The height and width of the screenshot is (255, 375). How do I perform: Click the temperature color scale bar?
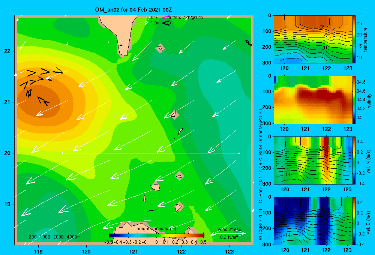pyautogui.click(x=354, y=39)
